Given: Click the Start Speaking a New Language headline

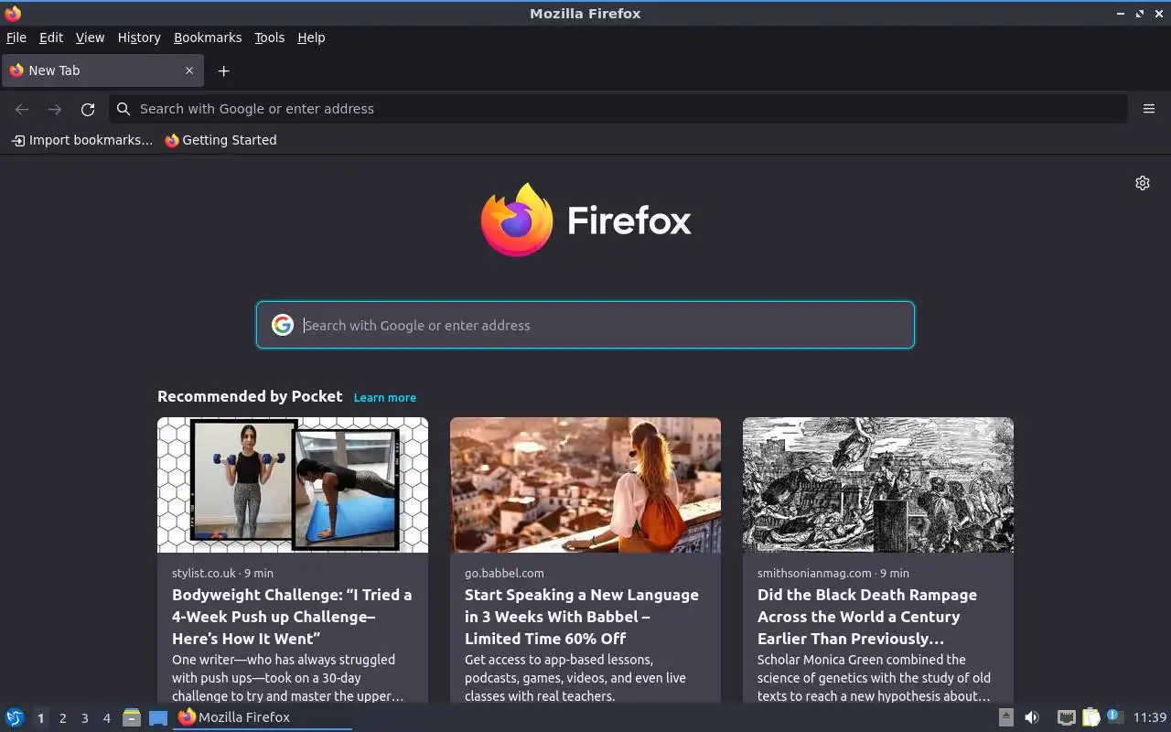Looking at the screenshot, I should [582, 617].
